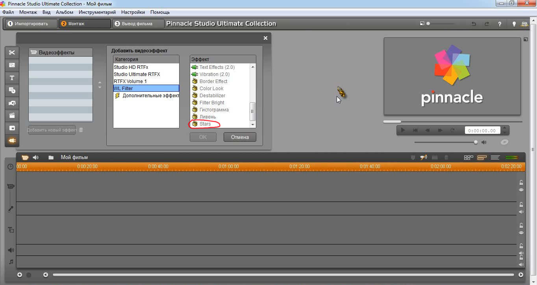Mute the music track speaker at bottom
This screenshot has width=537, height=285.
pos(521,265)
